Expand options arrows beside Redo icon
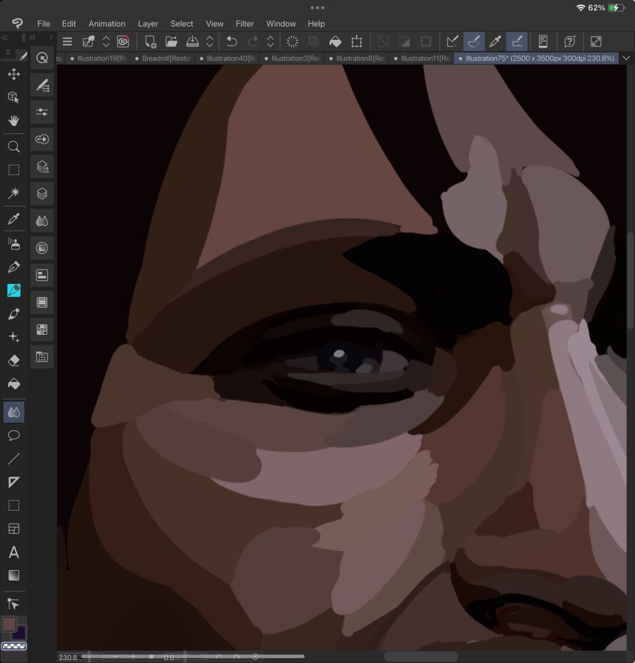The height and width of the screenshot is (663, 635). click(270, 41)
